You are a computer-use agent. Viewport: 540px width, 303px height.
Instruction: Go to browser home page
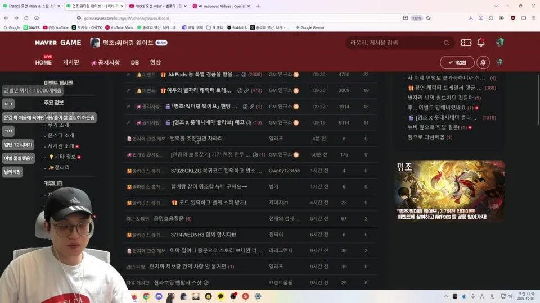click(x=37, y=18)
